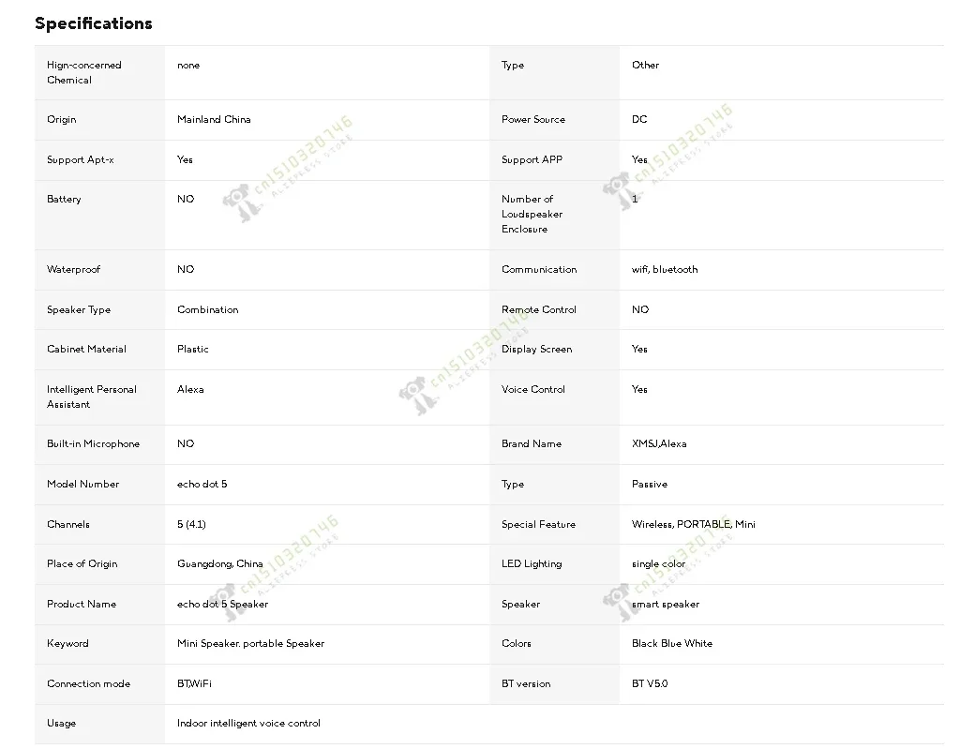Select the smart speaker value
Screen dimensions: 960x749
(x=665, y=605)
